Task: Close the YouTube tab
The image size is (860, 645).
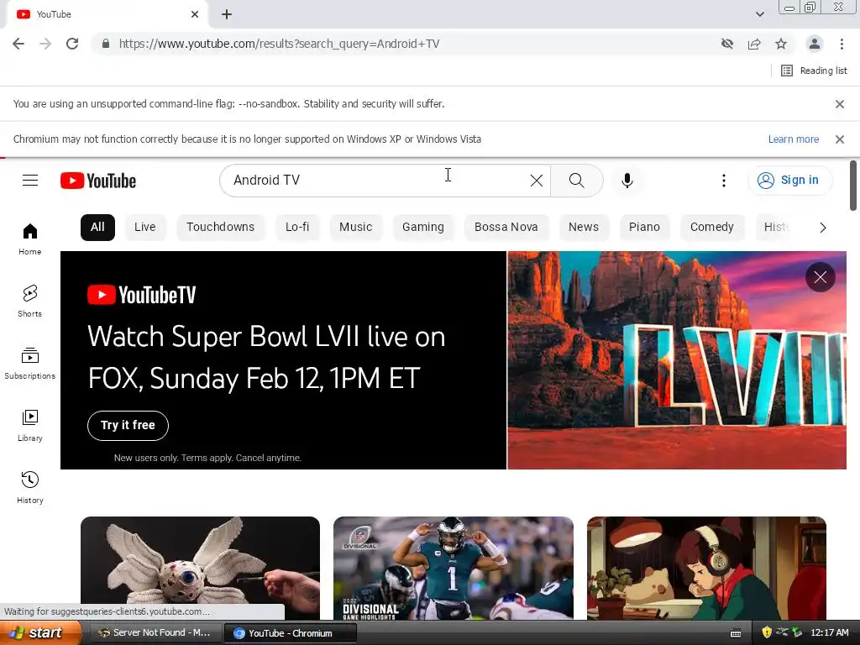Action: click(195, 15)
